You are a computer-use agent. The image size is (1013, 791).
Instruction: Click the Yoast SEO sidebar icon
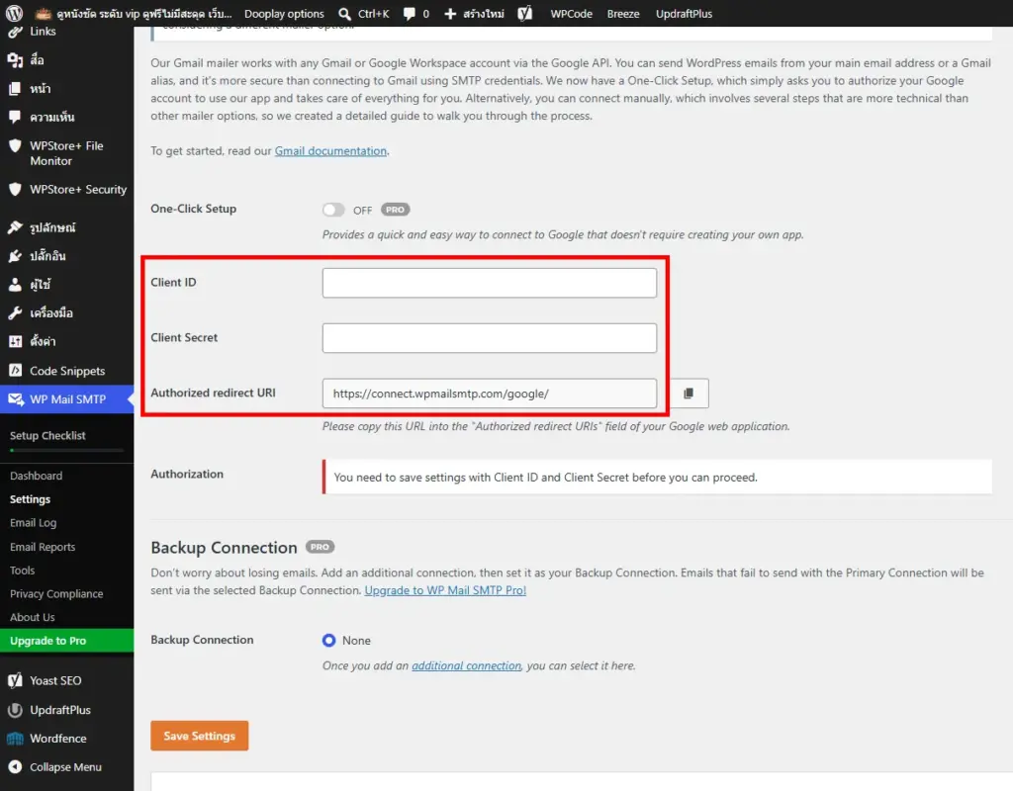click(x=15, y=680)
